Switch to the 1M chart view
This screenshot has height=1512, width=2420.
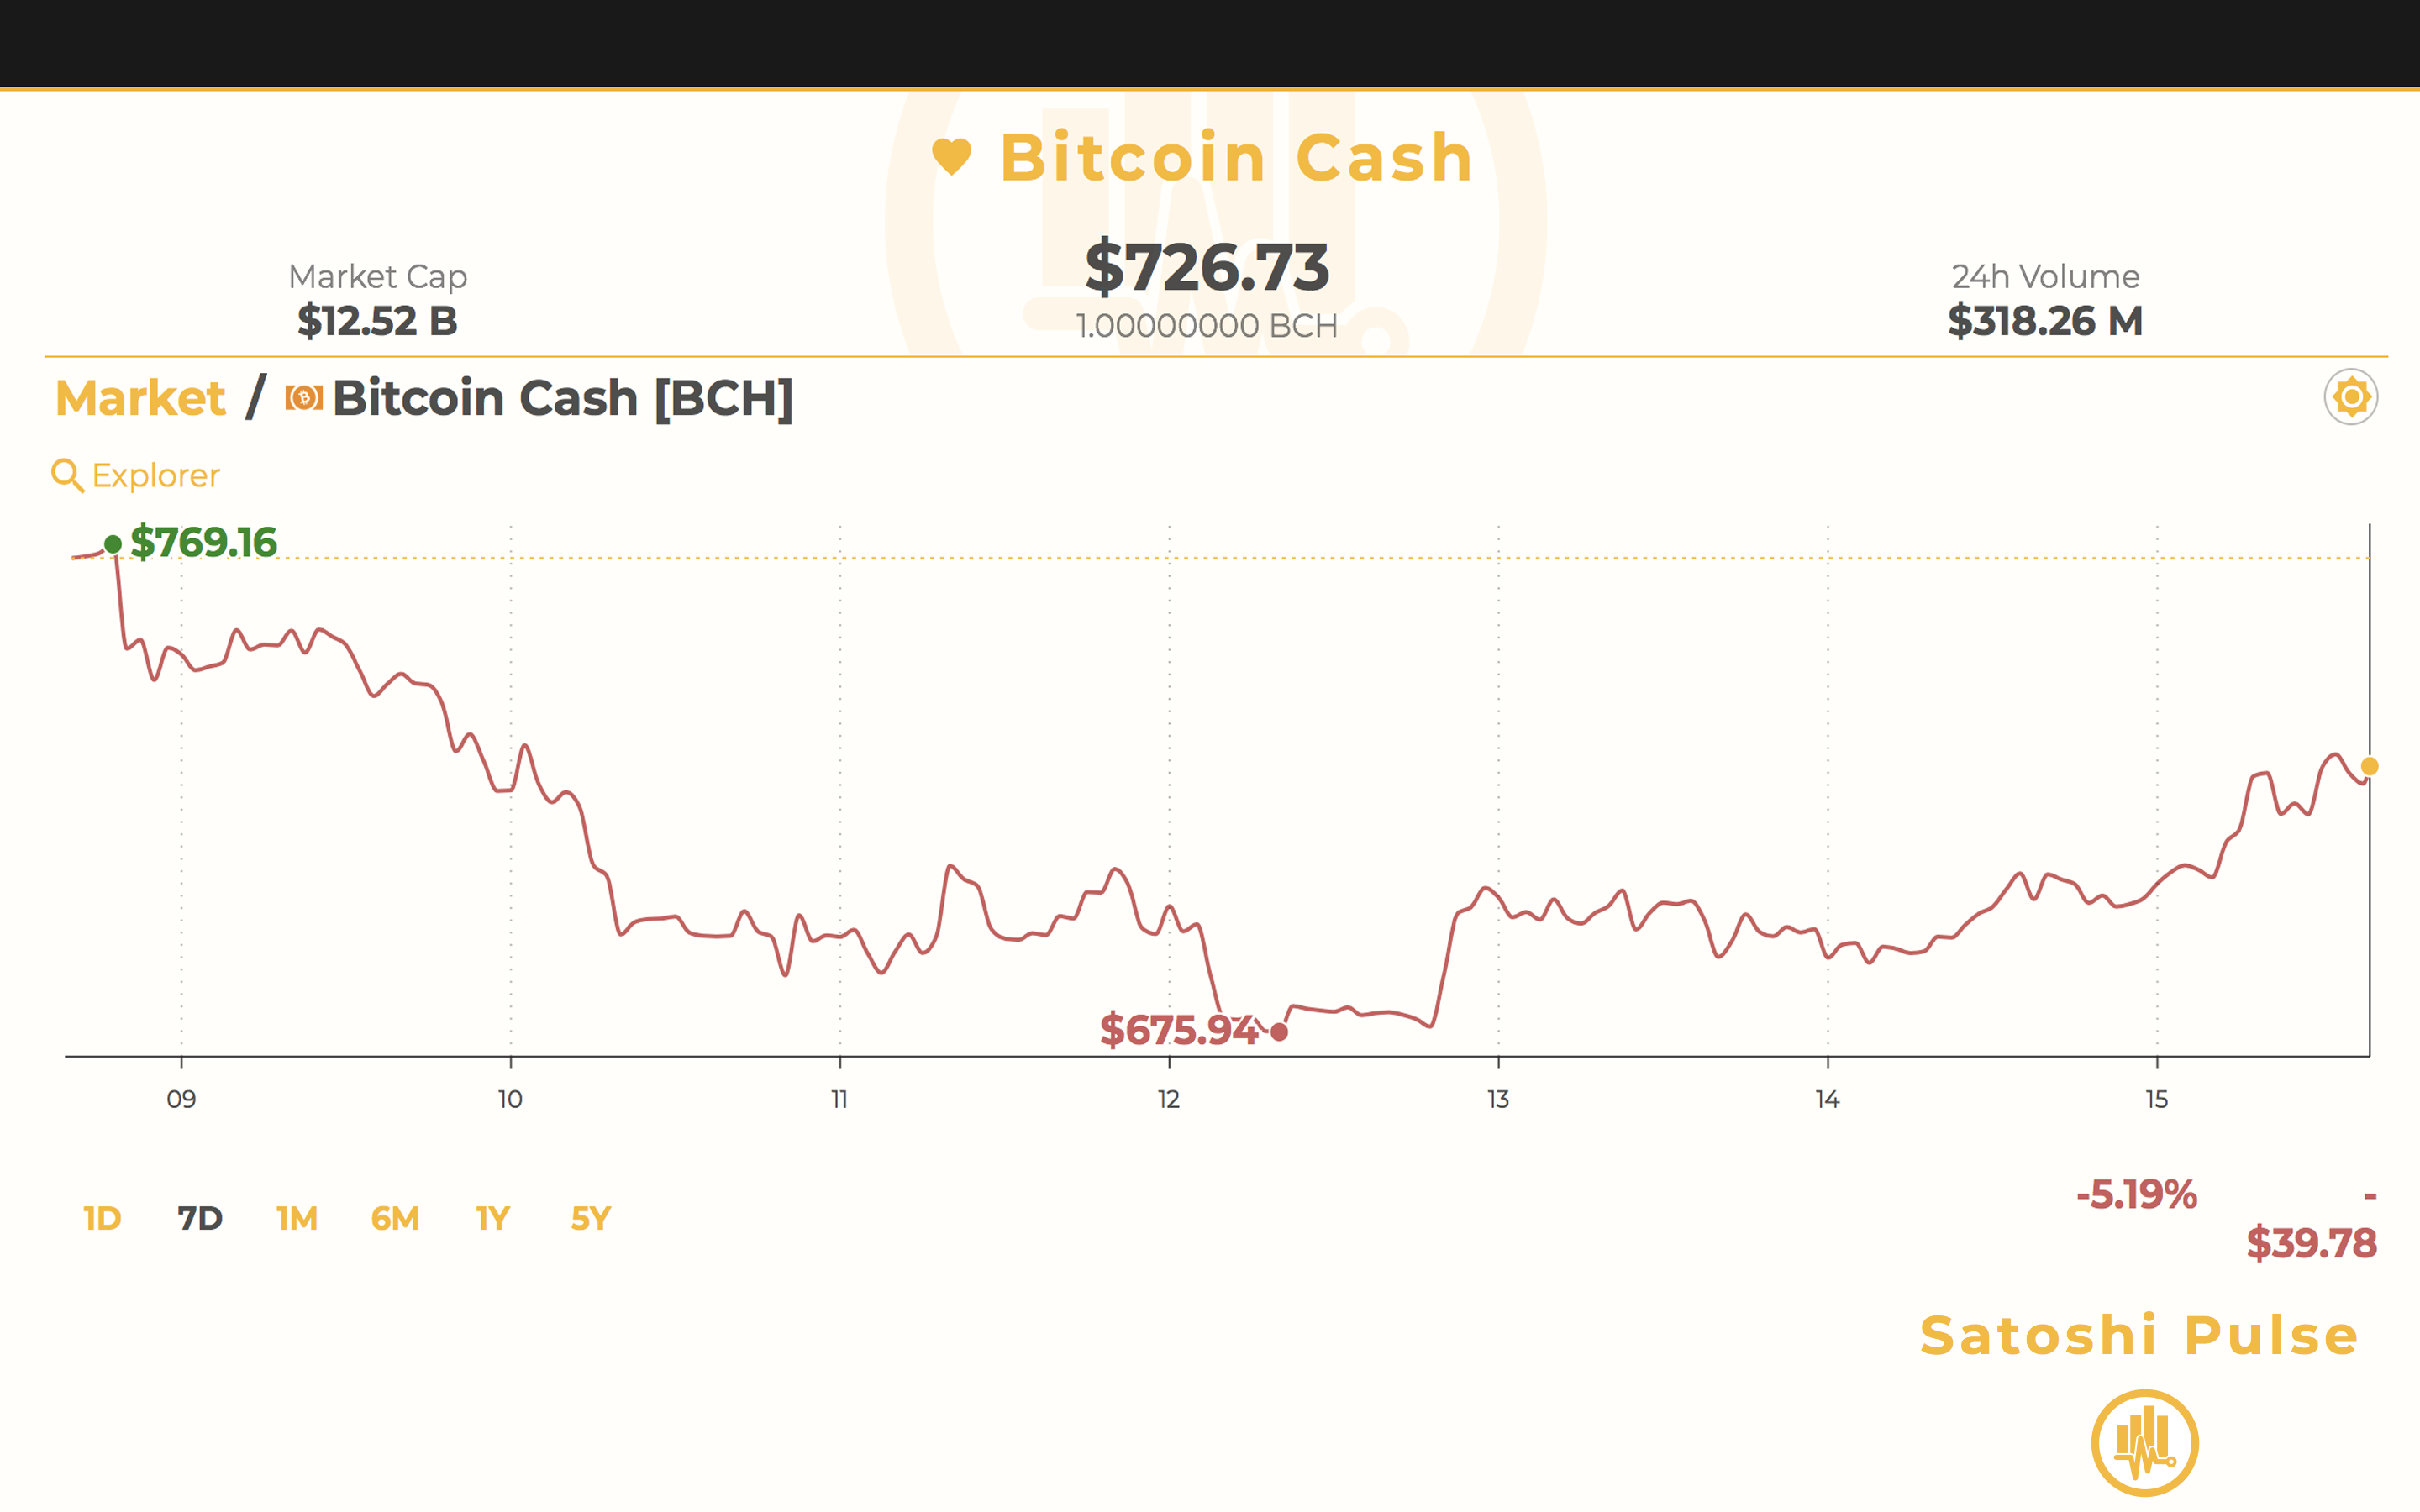295,1218
